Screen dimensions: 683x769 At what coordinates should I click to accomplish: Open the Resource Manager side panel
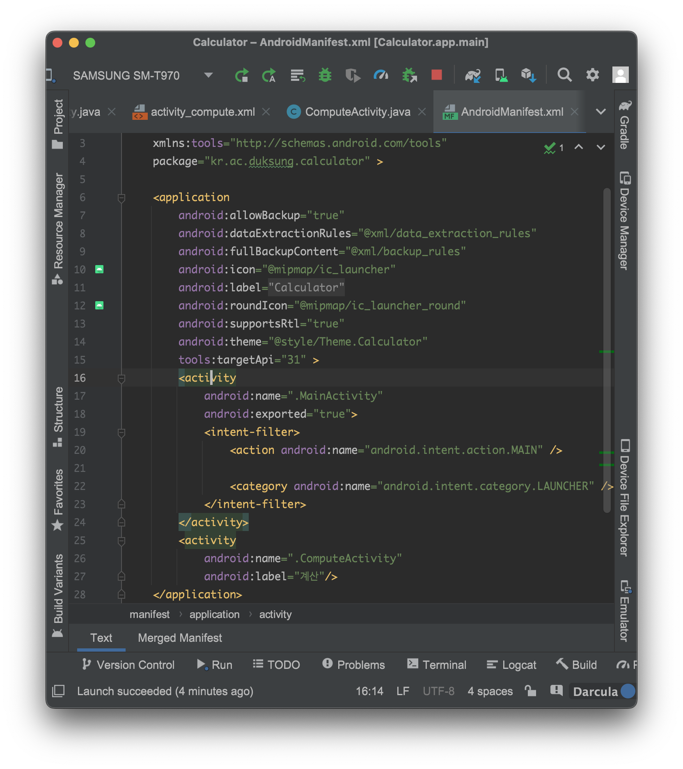(58, 228)
